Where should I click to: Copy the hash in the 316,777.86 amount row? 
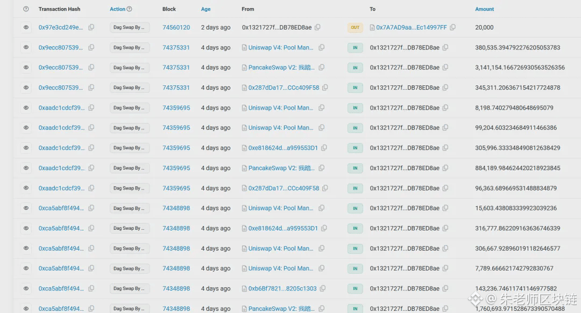coord(91,228)
